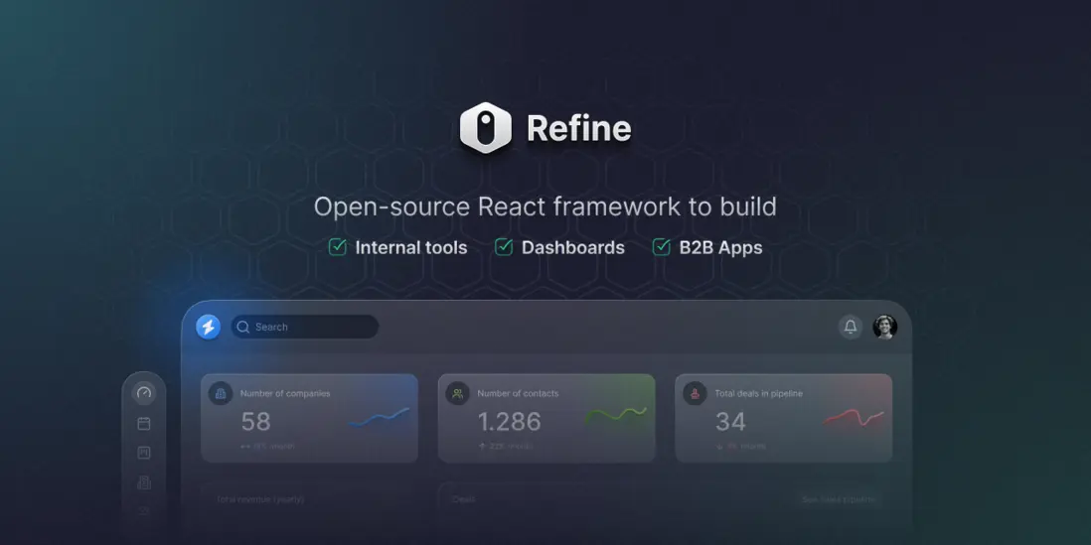Open the user avatar profile picture
The width and height of the screenshot is (1091, 545).
pos(885,327)
